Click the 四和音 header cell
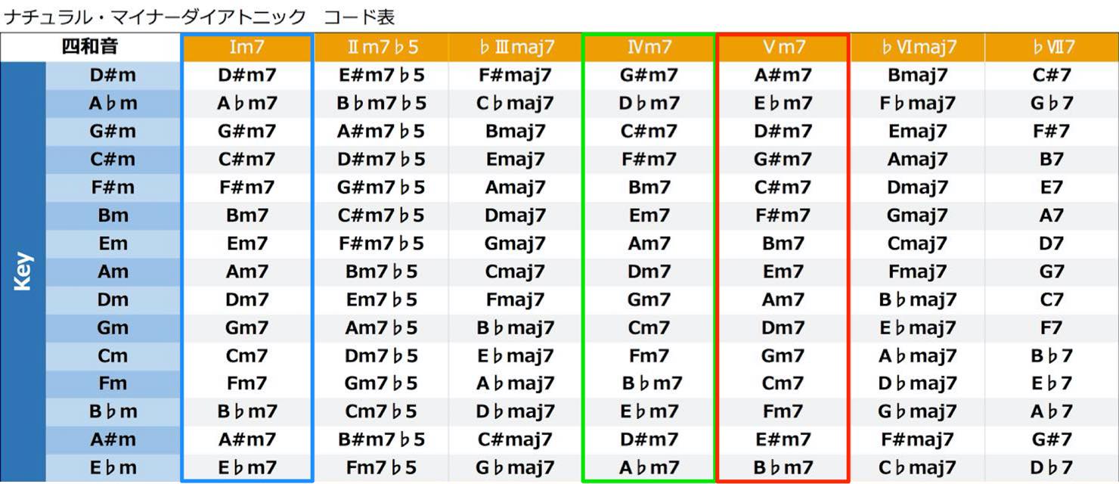 coord(91,48)
